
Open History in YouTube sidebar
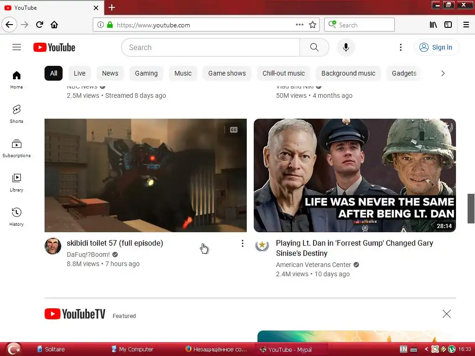point(16,217)
